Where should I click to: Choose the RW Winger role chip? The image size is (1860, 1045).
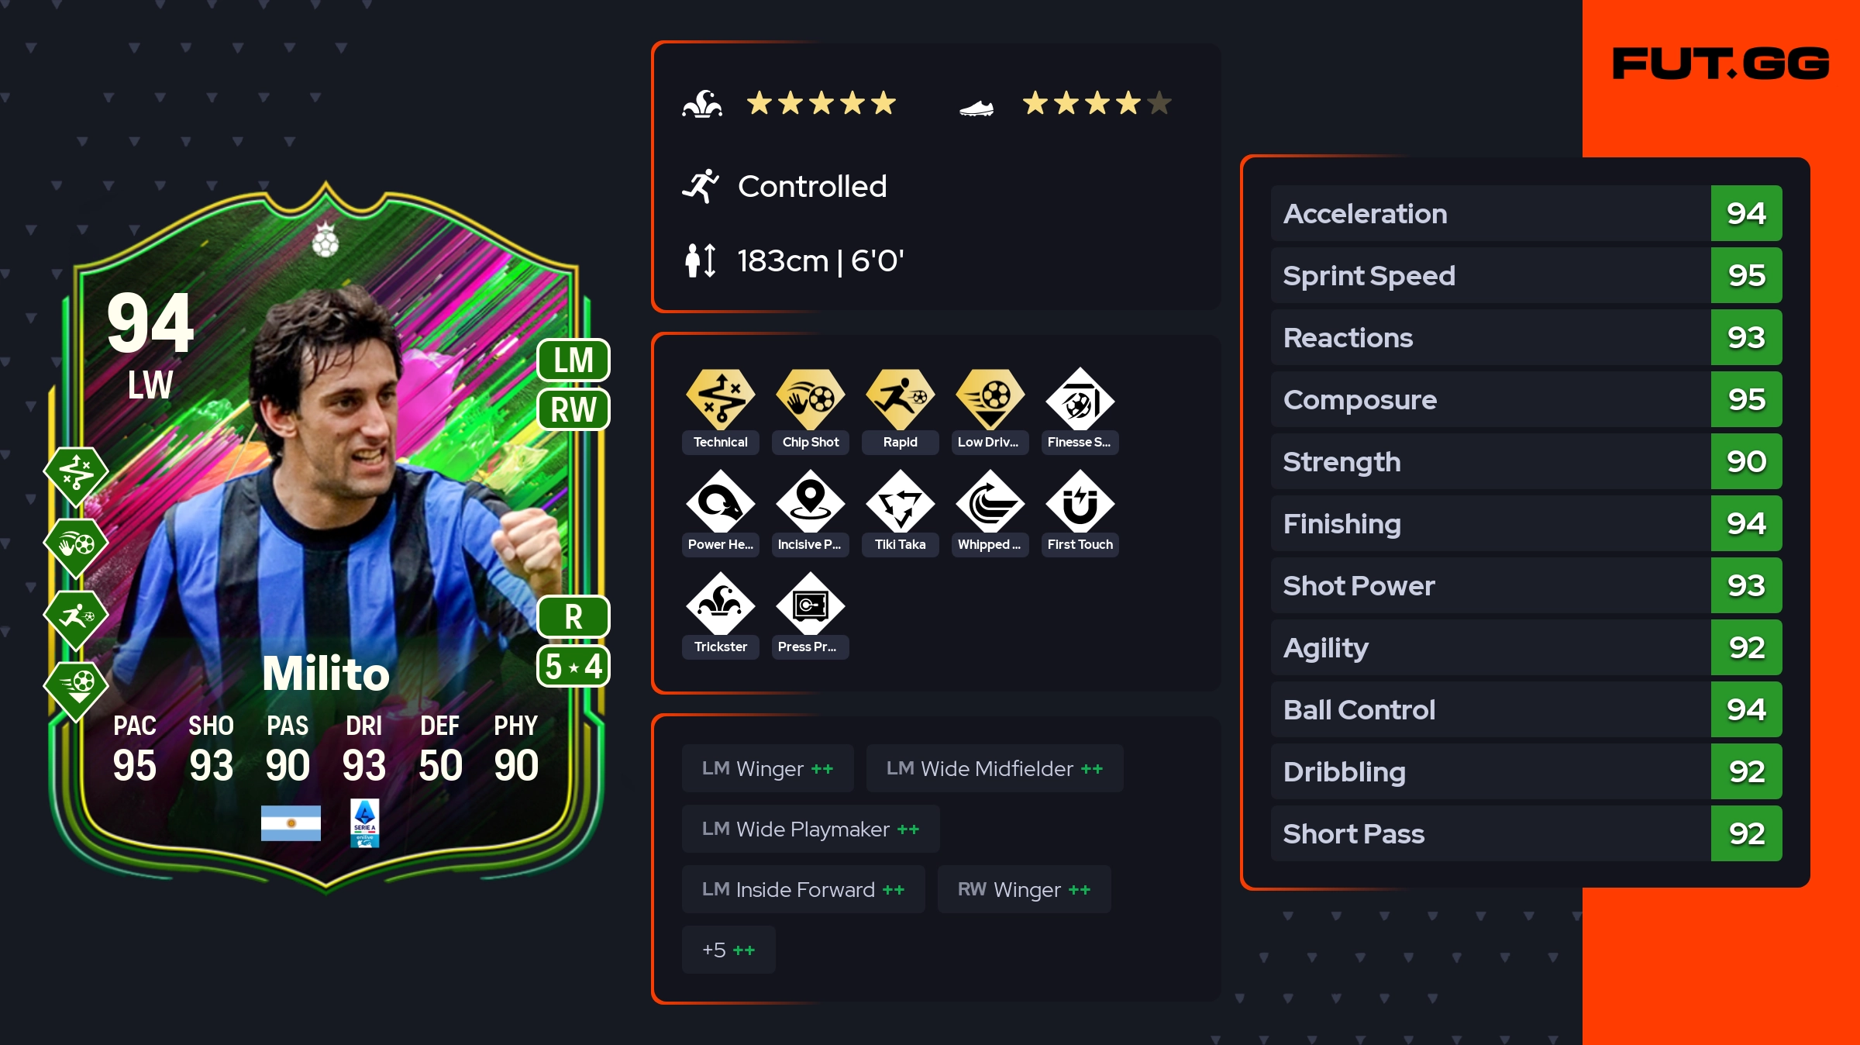pos(1024,889)
